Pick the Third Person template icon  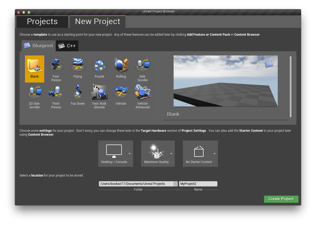tap(56, 93)
